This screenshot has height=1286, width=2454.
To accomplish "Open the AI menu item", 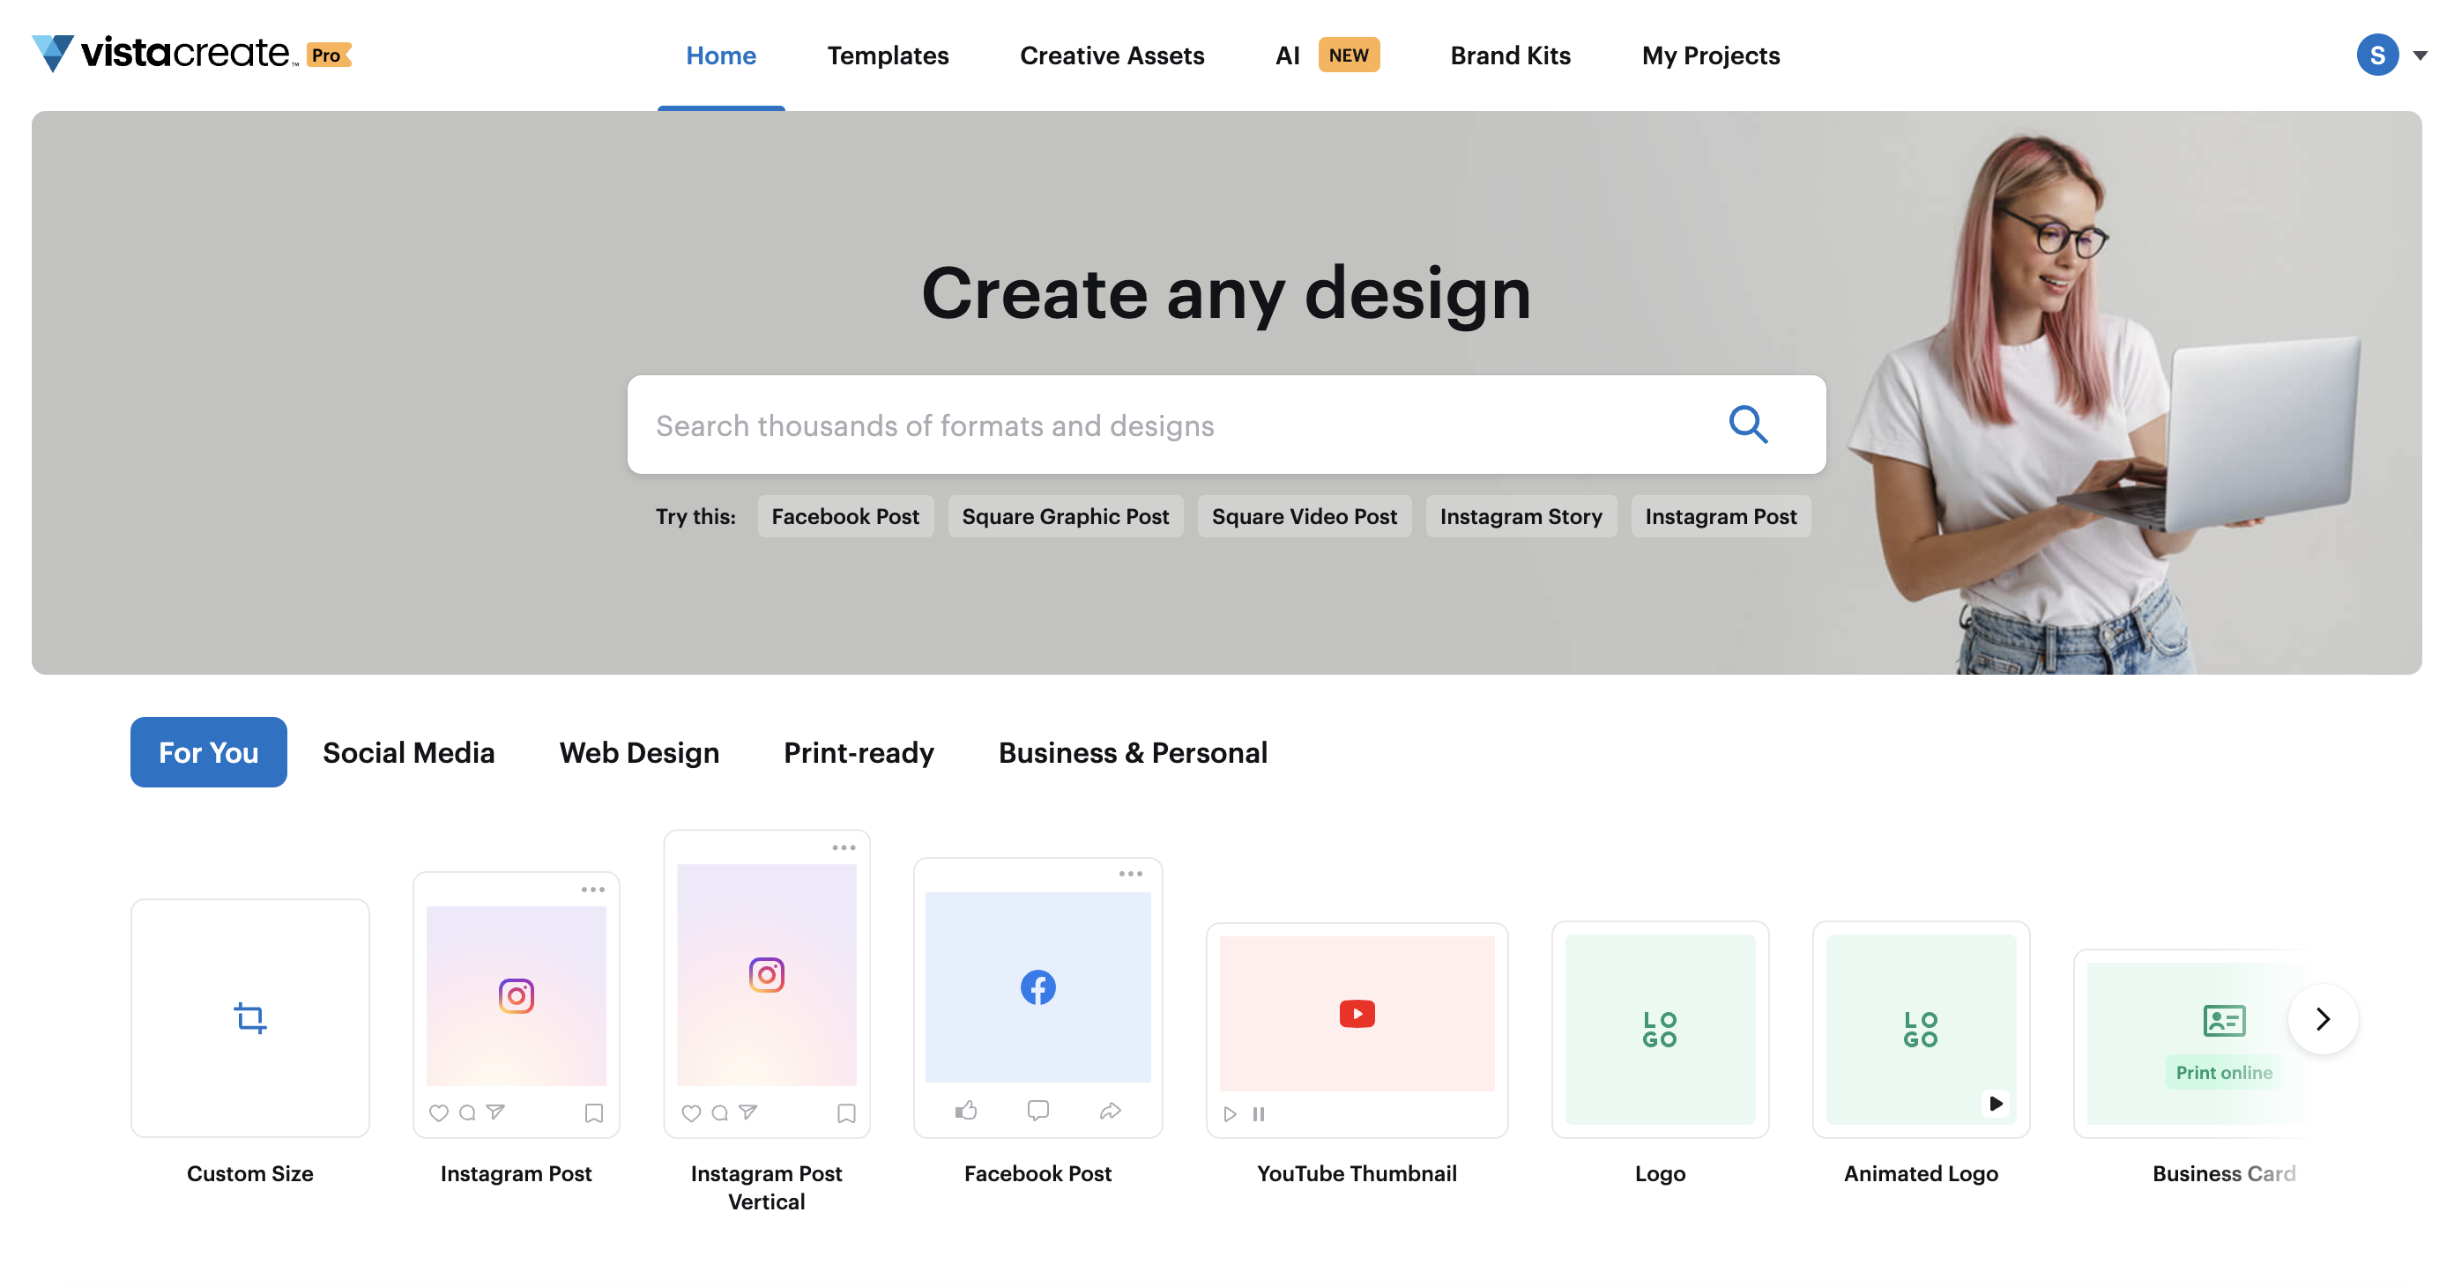I will coord(1286,55).
